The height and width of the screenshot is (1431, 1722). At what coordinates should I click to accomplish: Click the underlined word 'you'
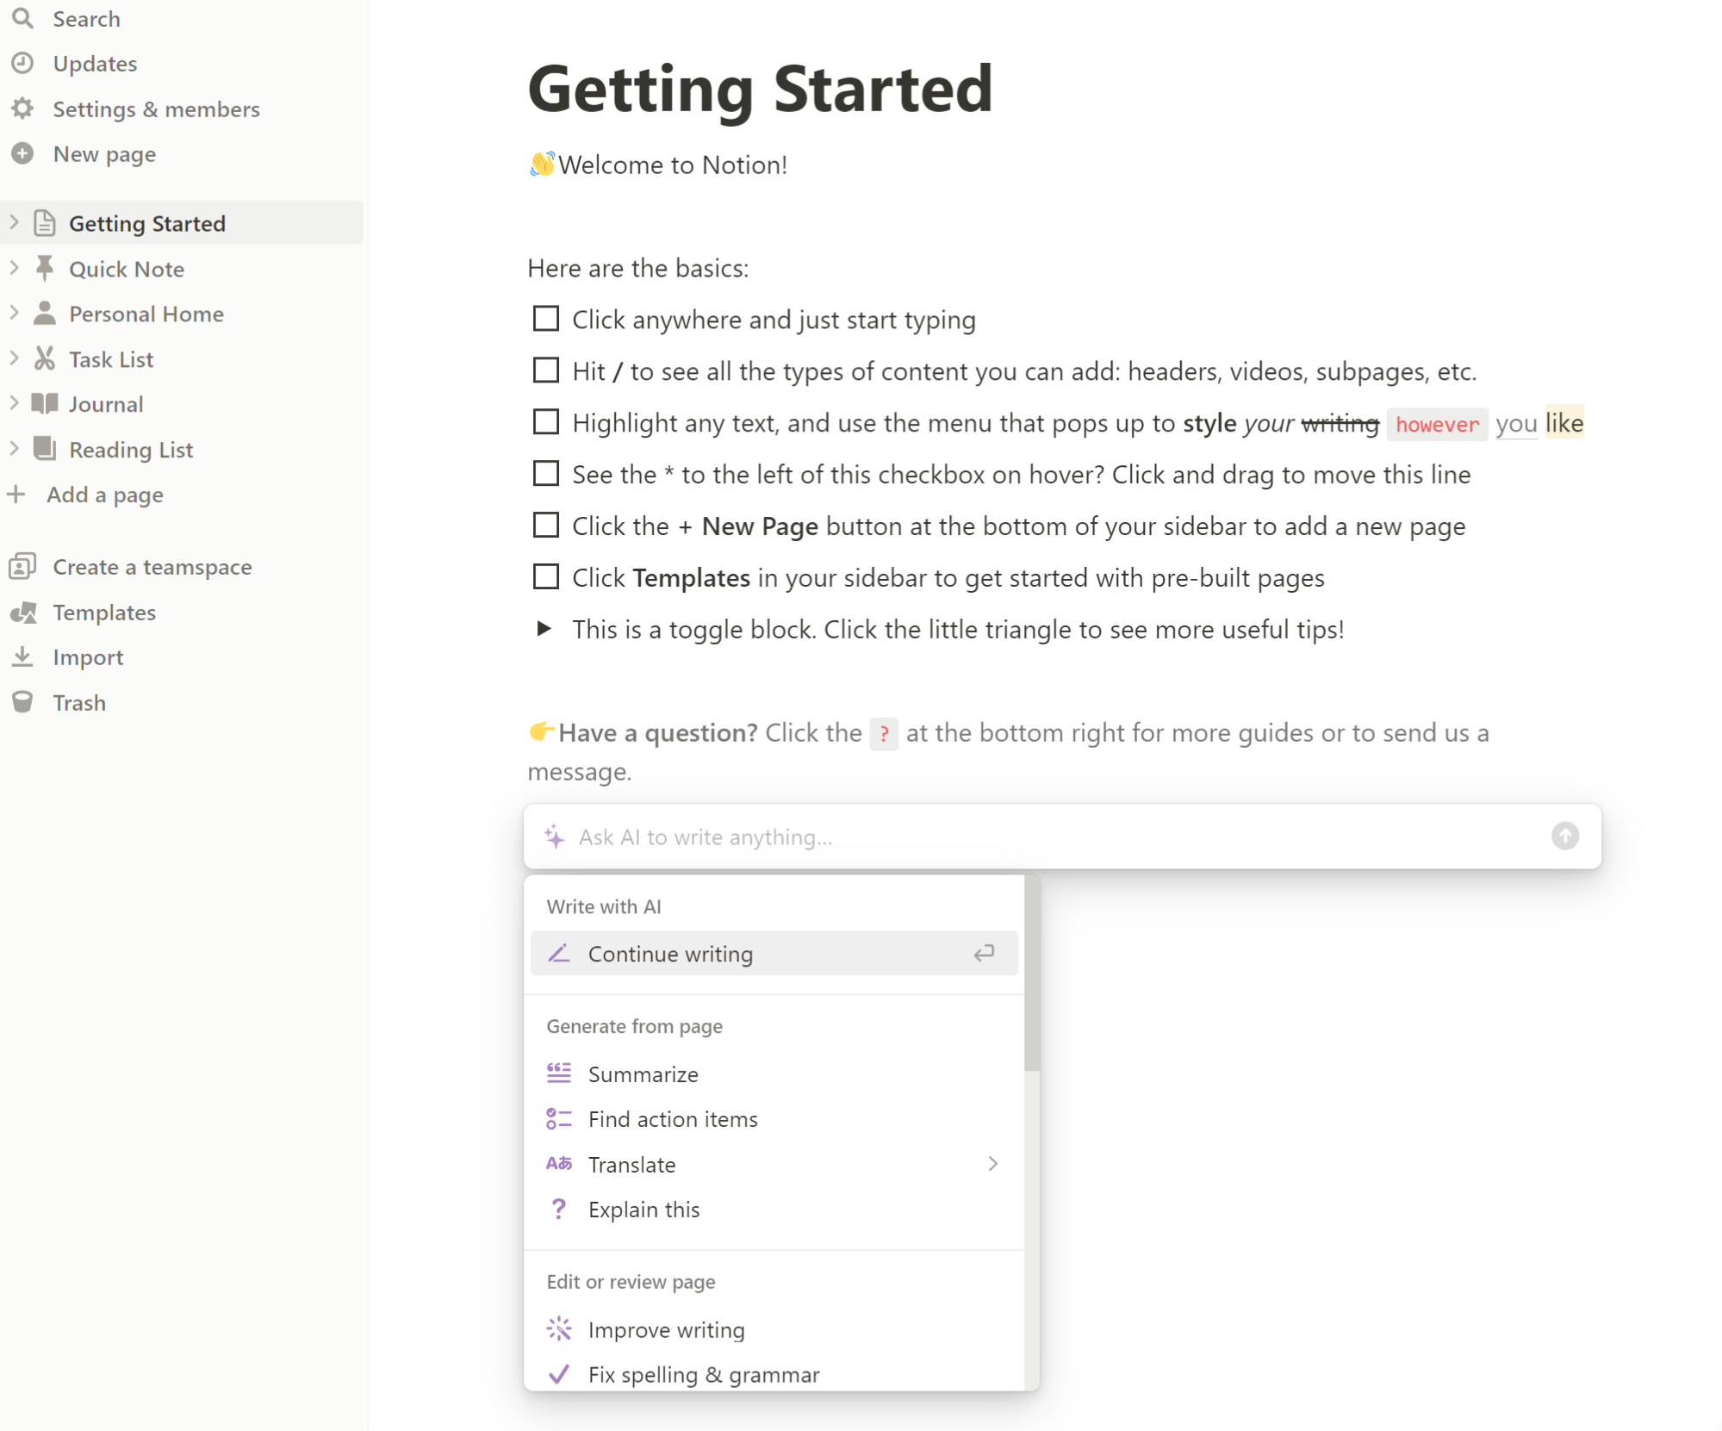point(1516,423)
